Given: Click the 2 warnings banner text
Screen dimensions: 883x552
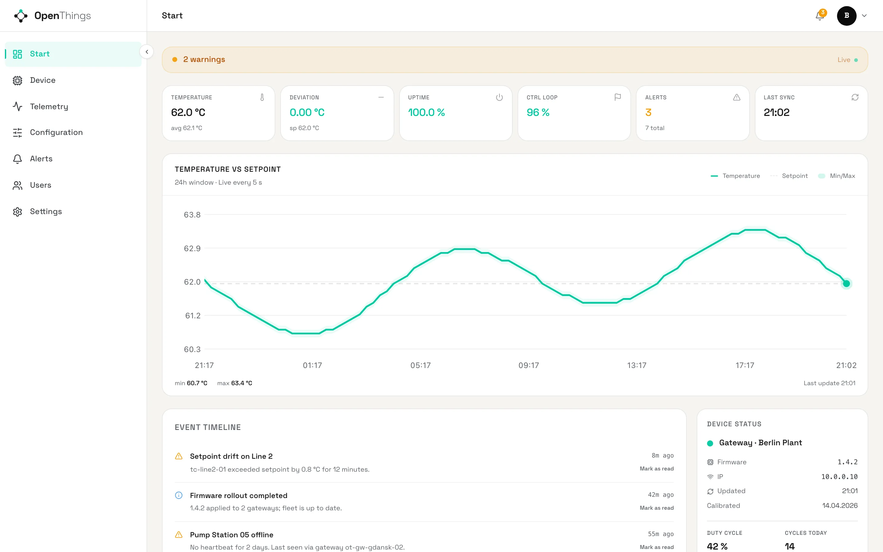Looking at the screenshot, I should pos(204,59).
